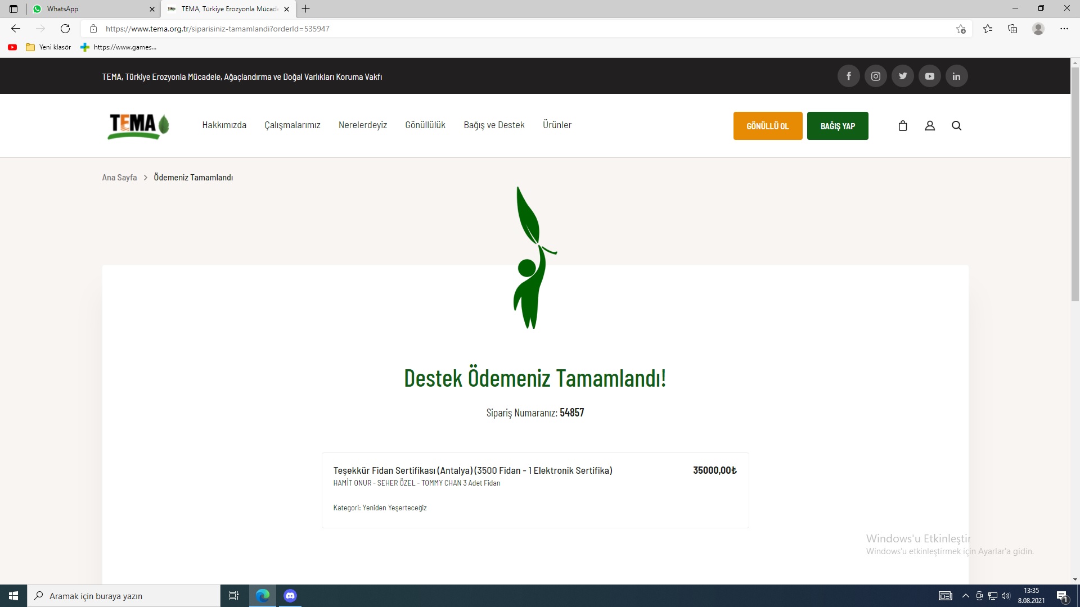The height and width of the screenshot is (607, 1080).
Task: Open the tab actions menu icon
Action: [x=13, y=9]
